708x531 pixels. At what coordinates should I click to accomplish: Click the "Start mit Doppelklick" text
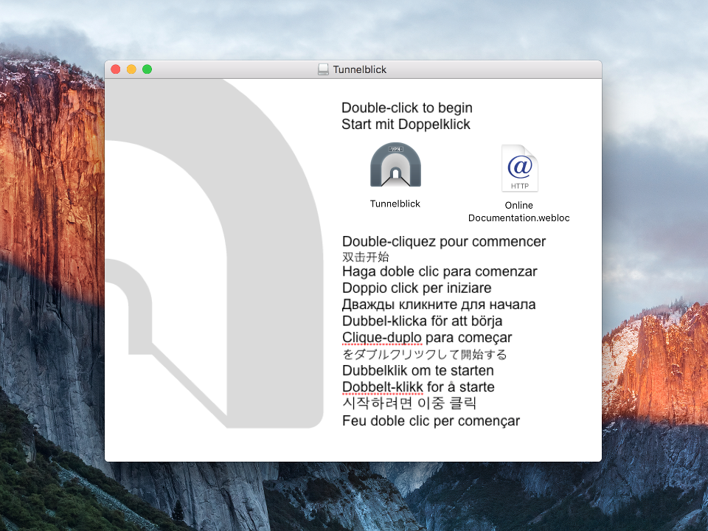(406, 124)
